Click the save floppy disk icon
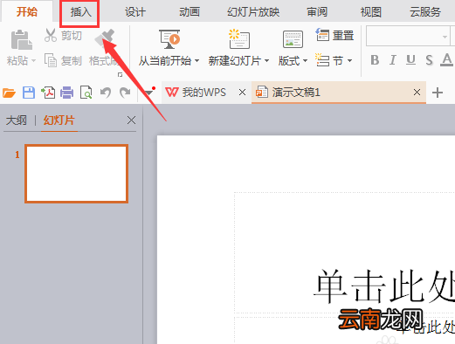 [x=29, y=93]
